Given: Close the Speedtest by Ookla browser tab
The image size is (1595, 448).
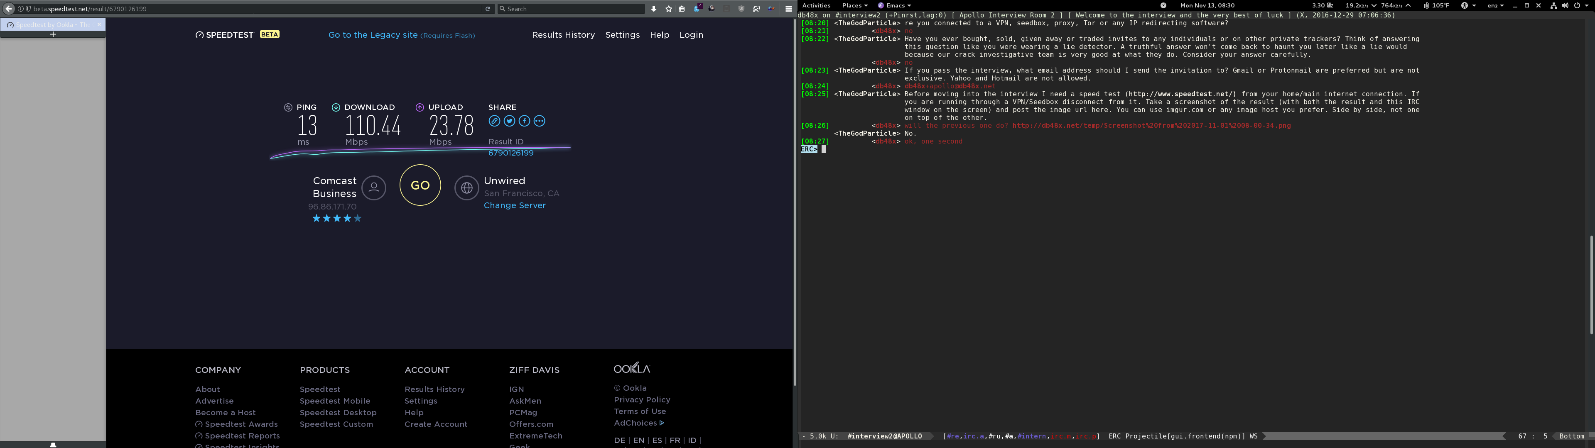Looking at the screenshot, I should [99, 24].
